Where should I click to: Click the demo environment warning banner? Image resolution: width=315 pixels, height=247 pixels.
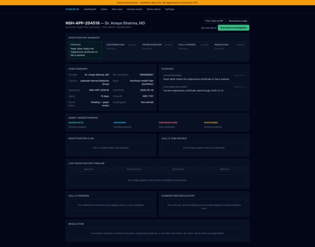pyautogui.click(x=157, y=3)
